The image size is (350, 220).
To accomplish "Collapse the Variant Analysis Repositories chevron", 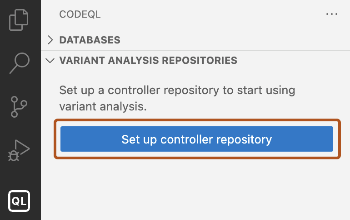I will (50, 60).
